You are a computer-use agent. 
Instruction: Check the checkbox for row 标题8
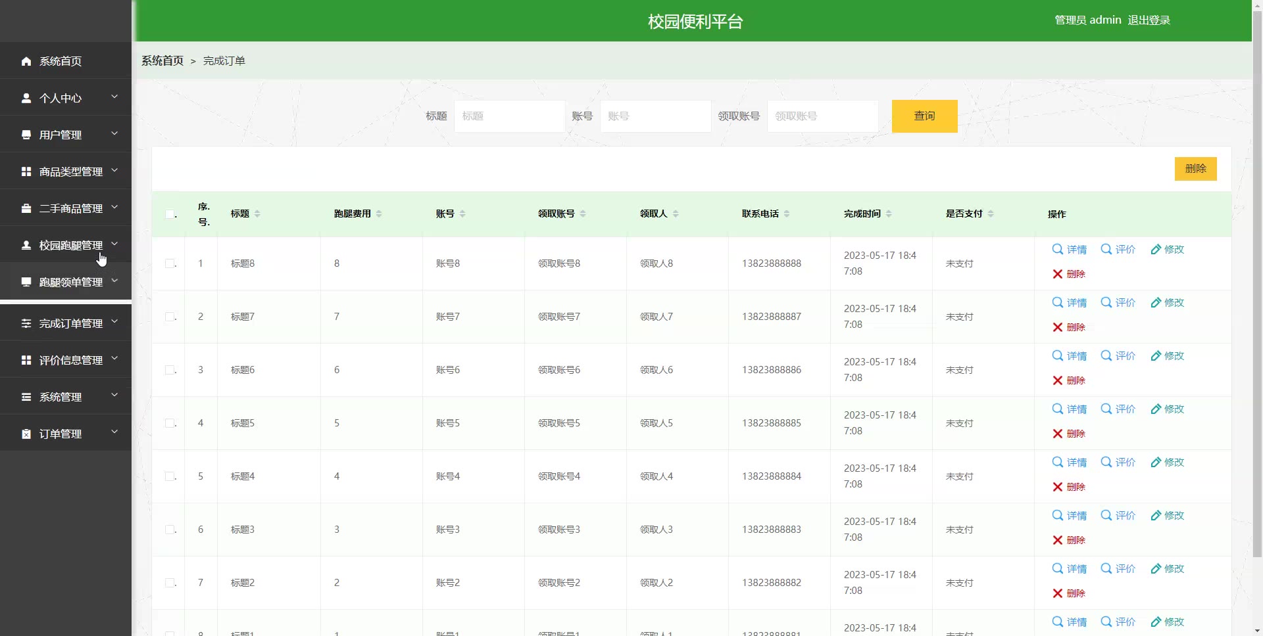pos(170,263)
